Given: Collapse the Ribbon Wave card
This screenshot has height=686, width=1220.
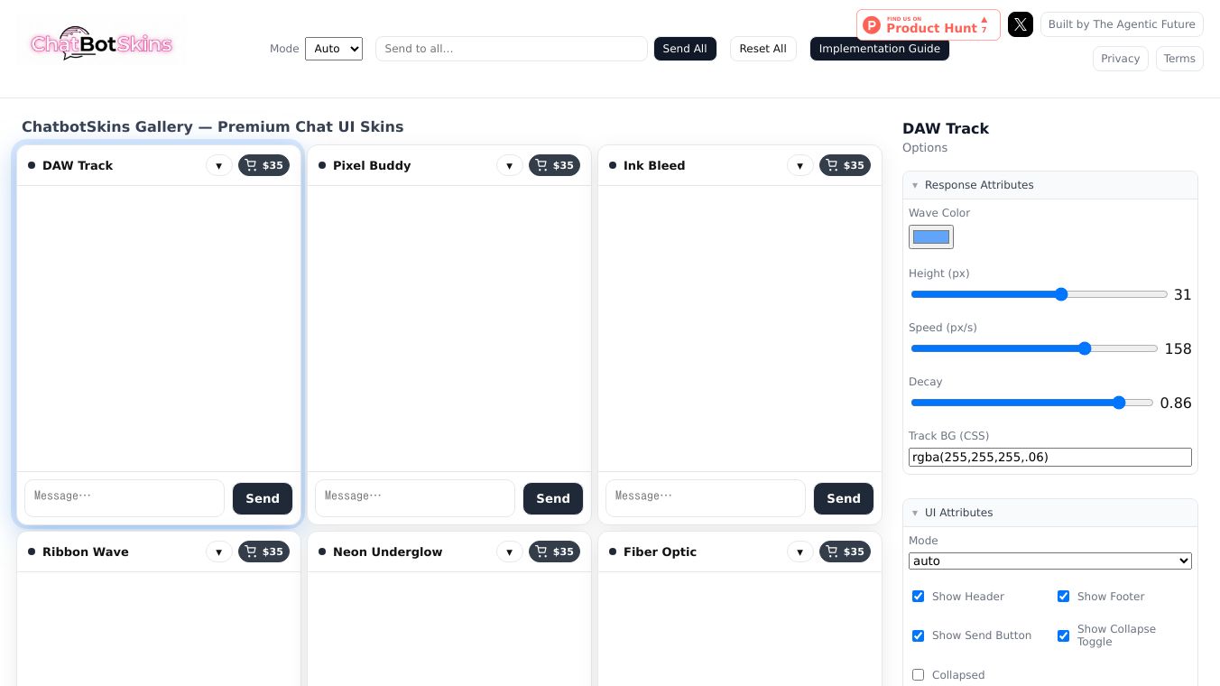Looking at the screenshot, I should [219, 552].
